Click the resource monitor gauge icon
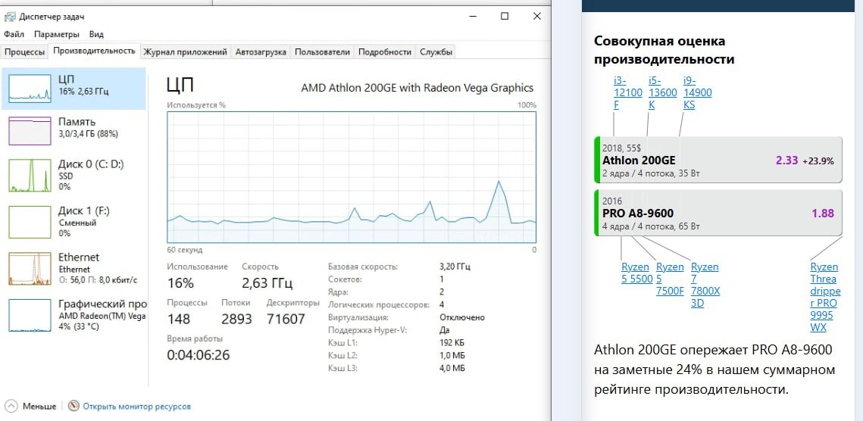The image size is (863, 421). click(73, 406)
